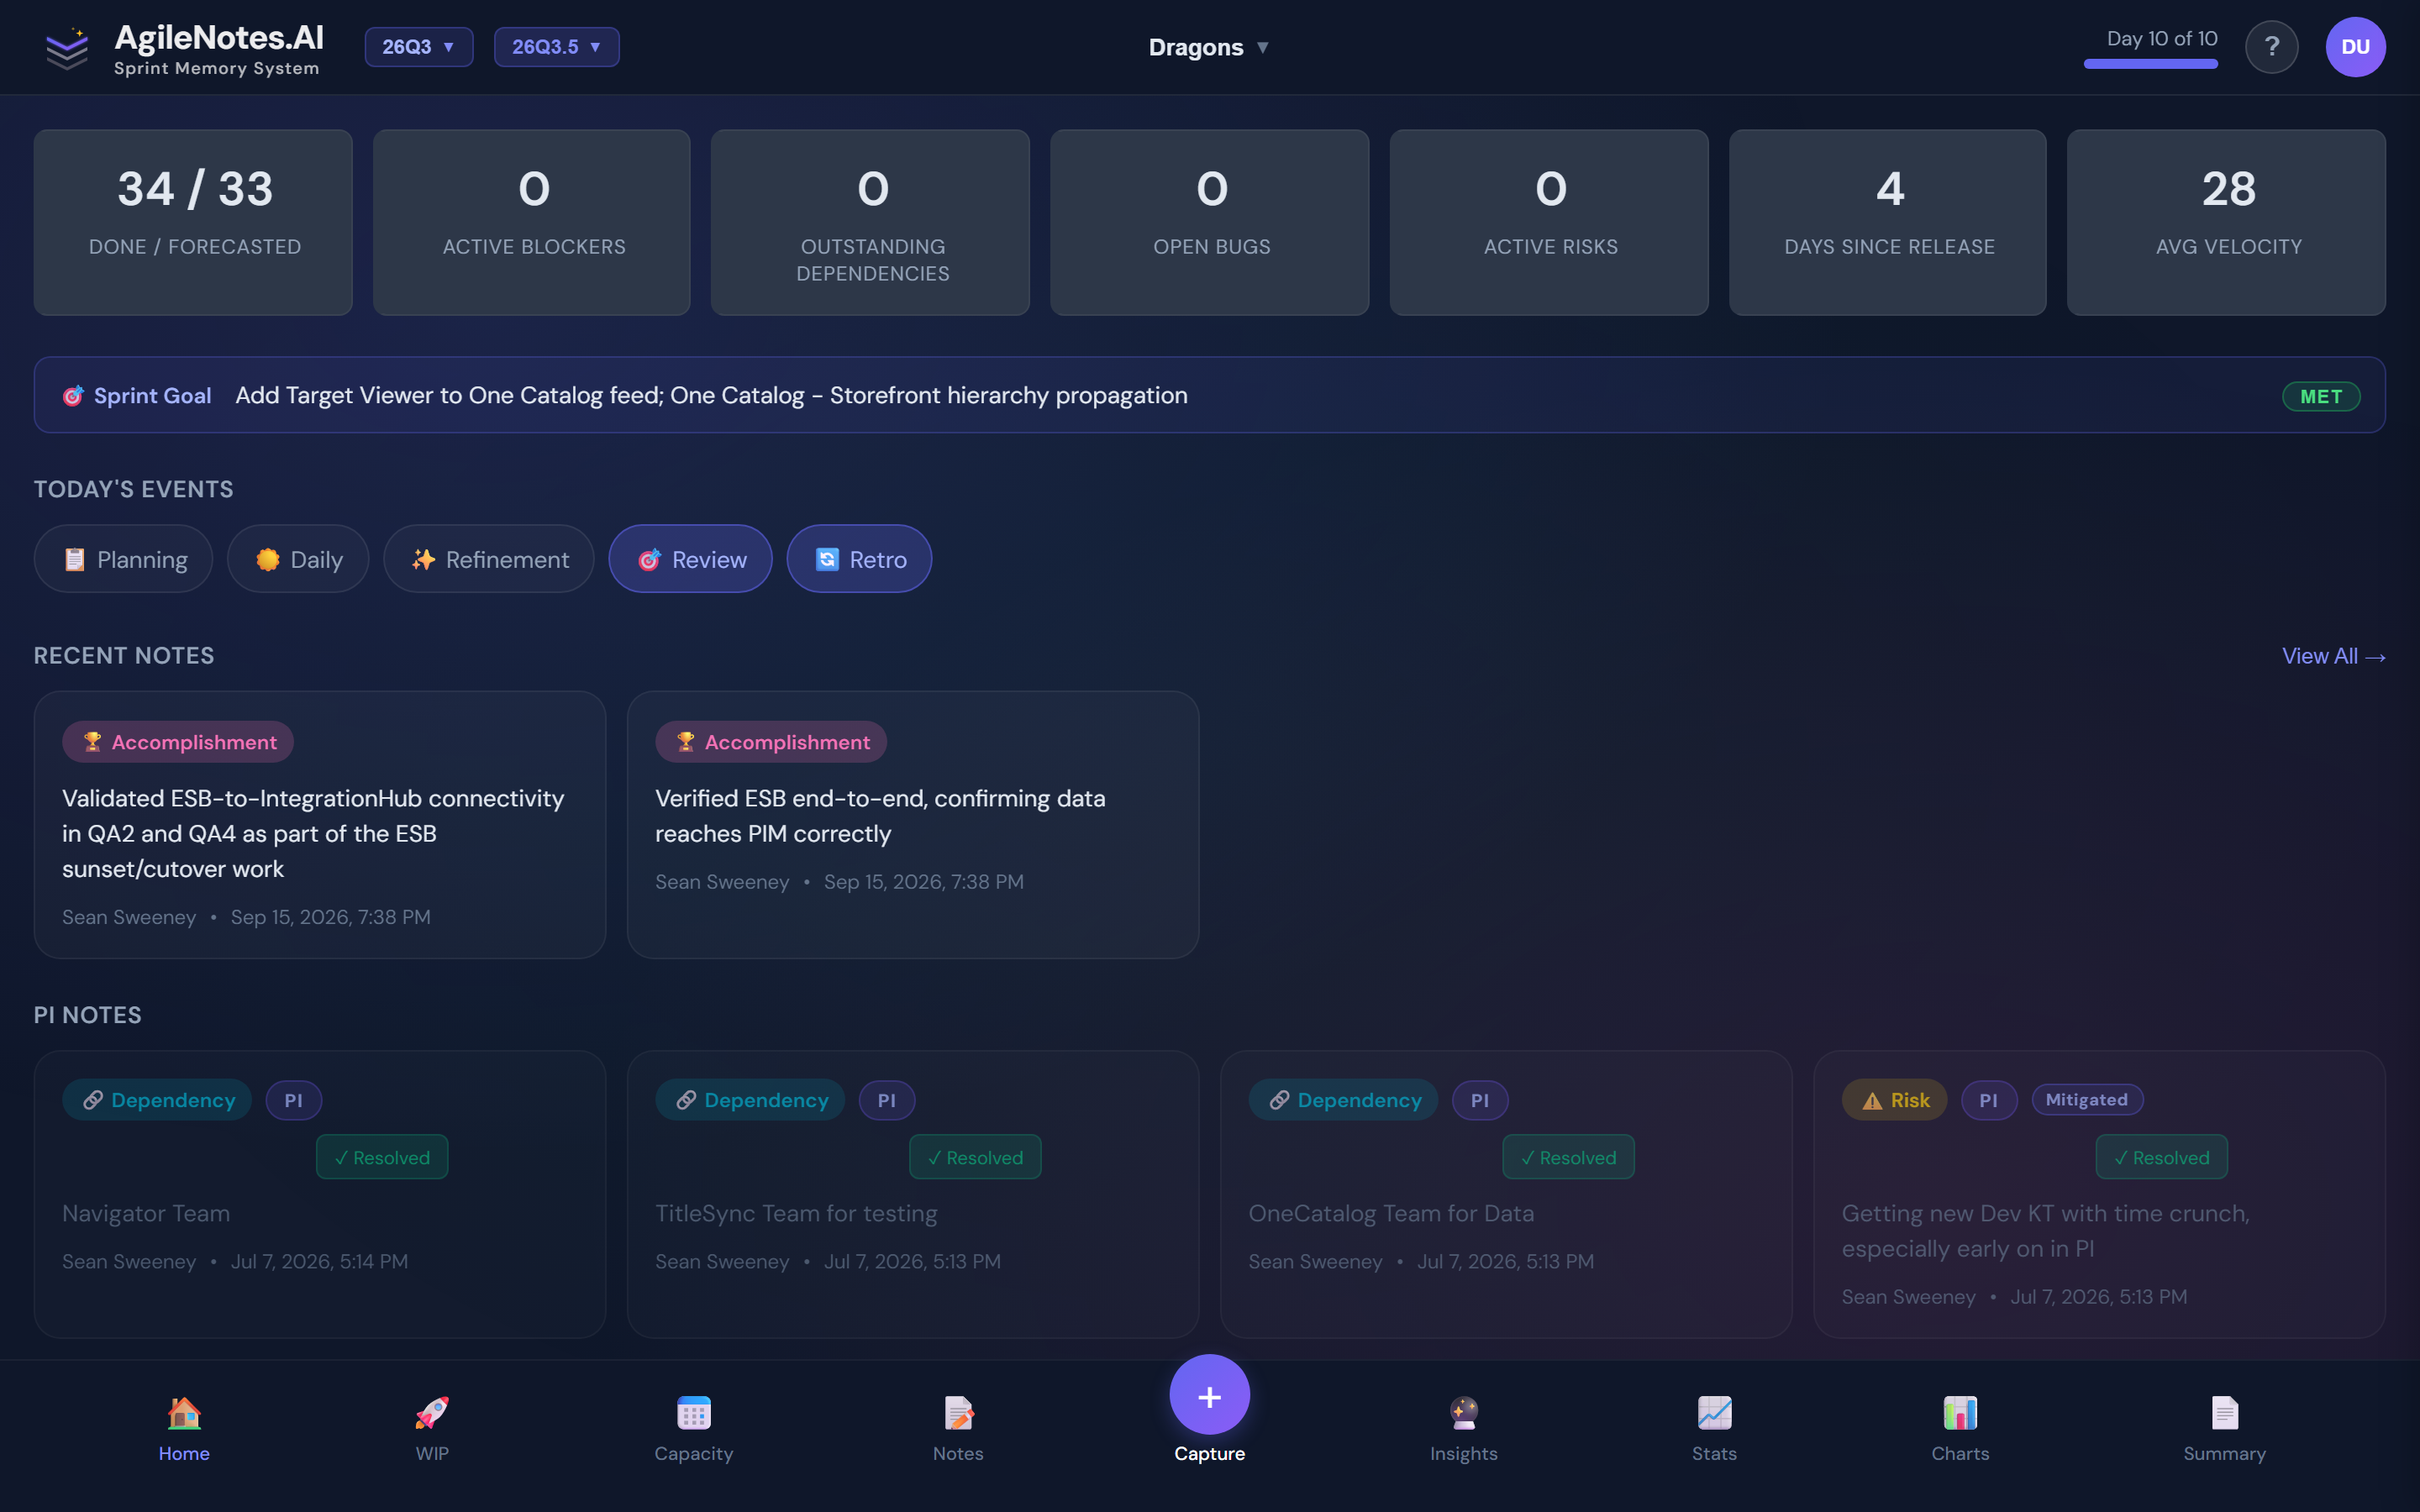The height and width of the screenshot is (1512, 2420).
Task: Expand the 26Q3.5 sprint dropdown
Action: click(556, 47)
